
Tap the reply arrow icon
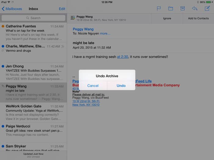pos(195,9)
